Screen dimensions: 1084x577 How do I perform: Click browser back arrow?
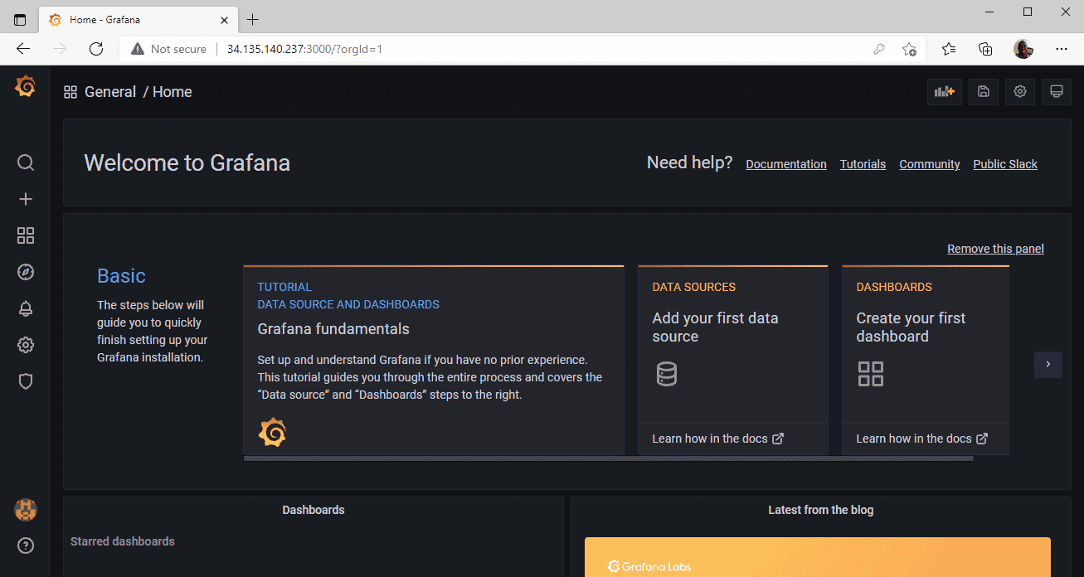point(23,49)
